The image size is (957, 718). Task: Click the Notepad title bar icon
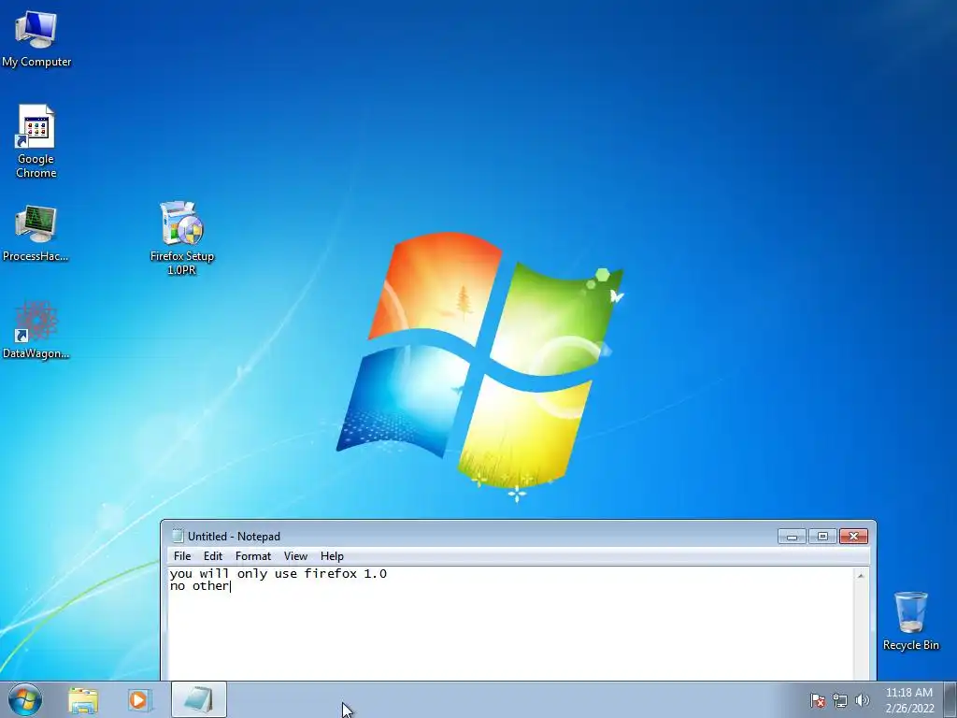pyautogui.click(x=178, y=536)
